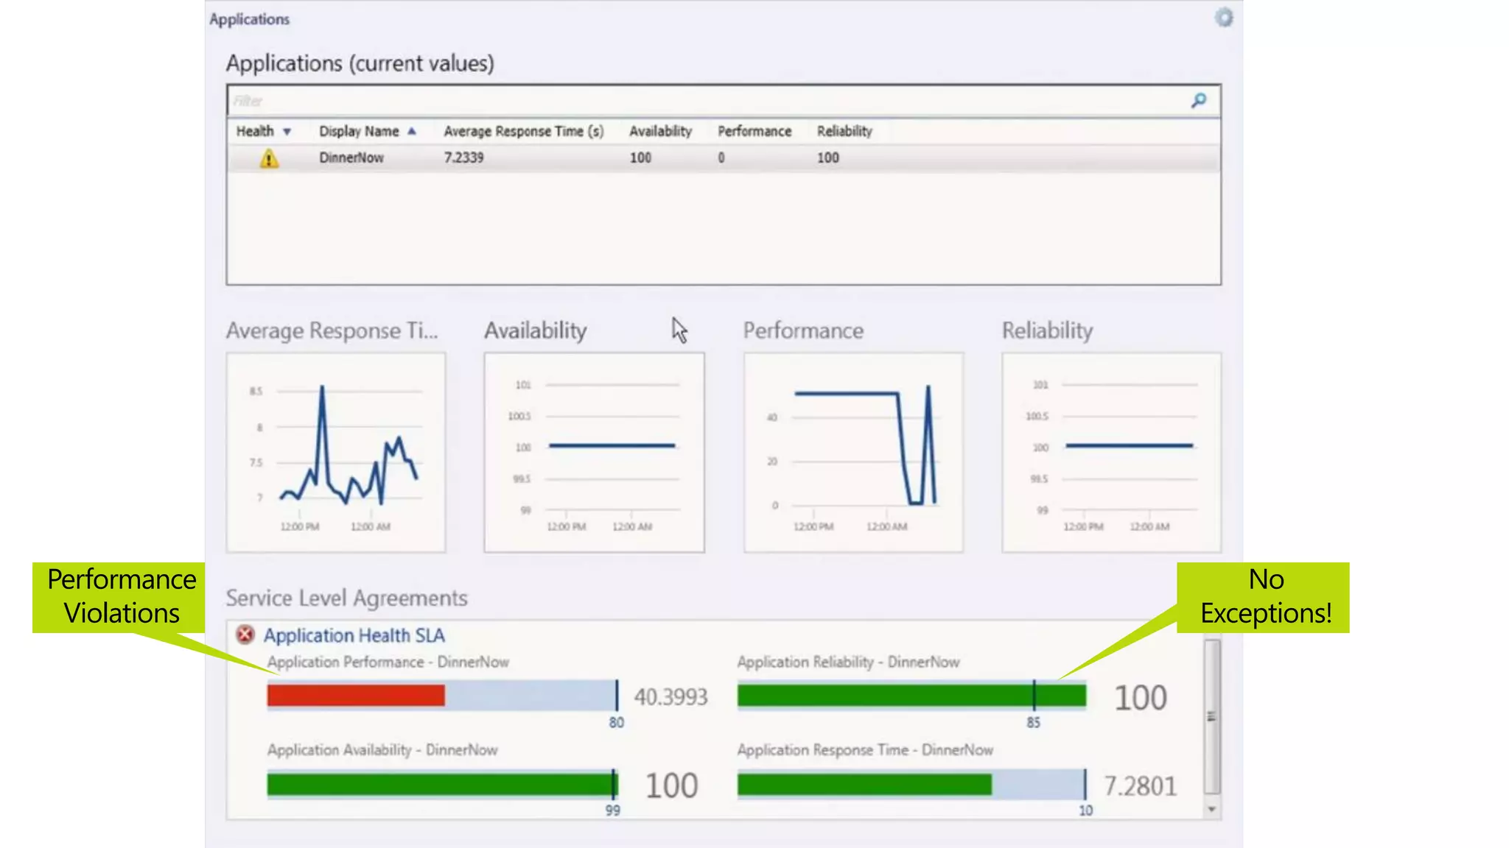
Task: Open the Performance line chart
Action: [x=853, y=452]
